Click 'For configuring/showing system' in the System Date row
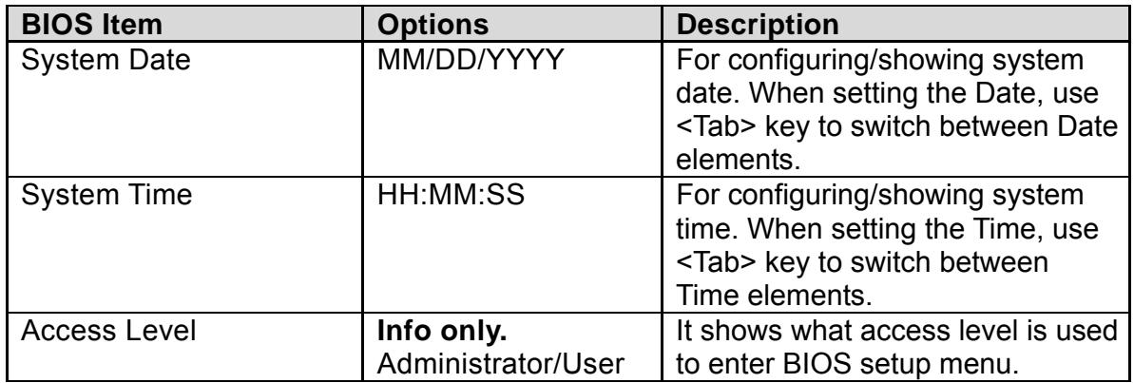The image size is (1134, 383). tap(879, 60)
